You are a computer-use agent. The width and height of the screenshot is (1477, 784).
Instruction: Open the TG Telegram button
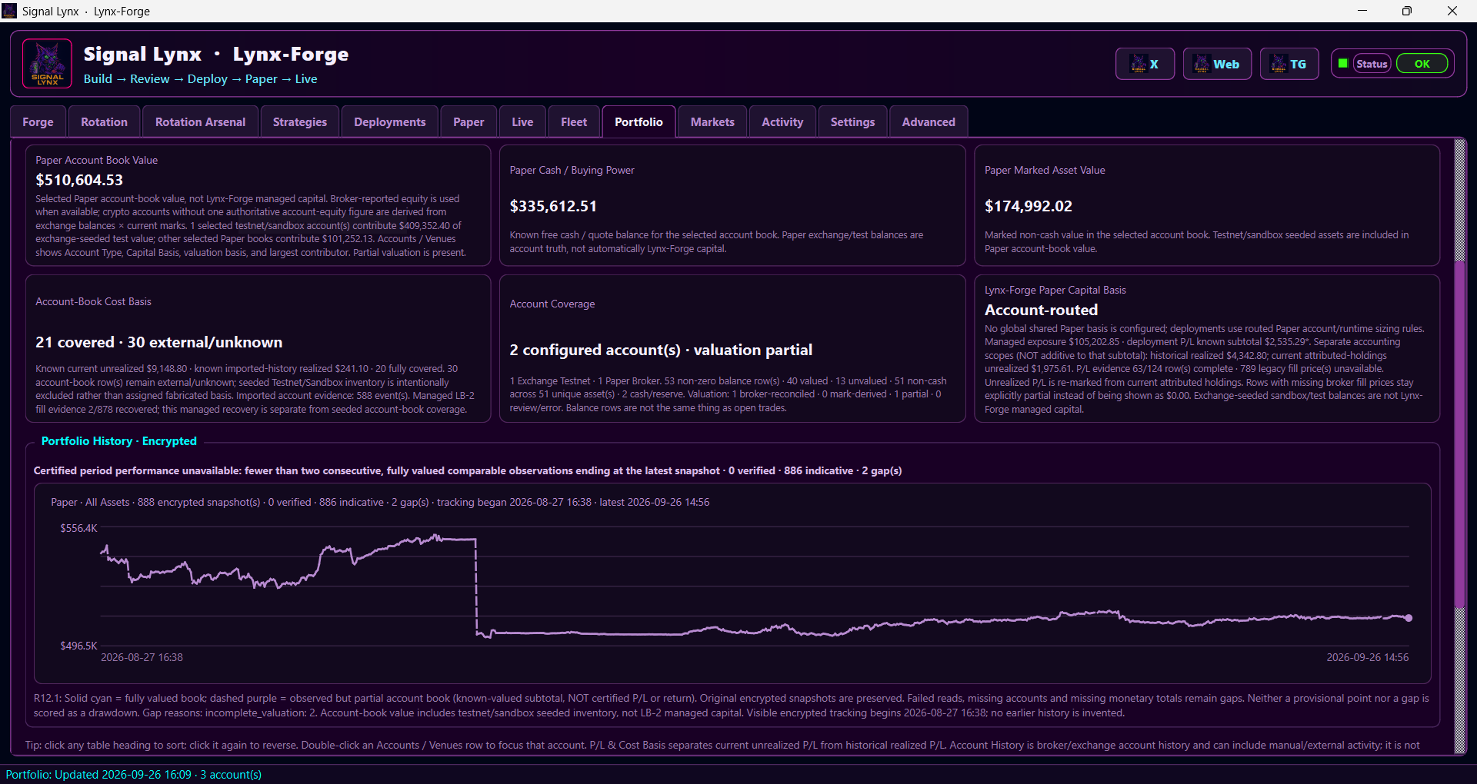pos(1289,64)
